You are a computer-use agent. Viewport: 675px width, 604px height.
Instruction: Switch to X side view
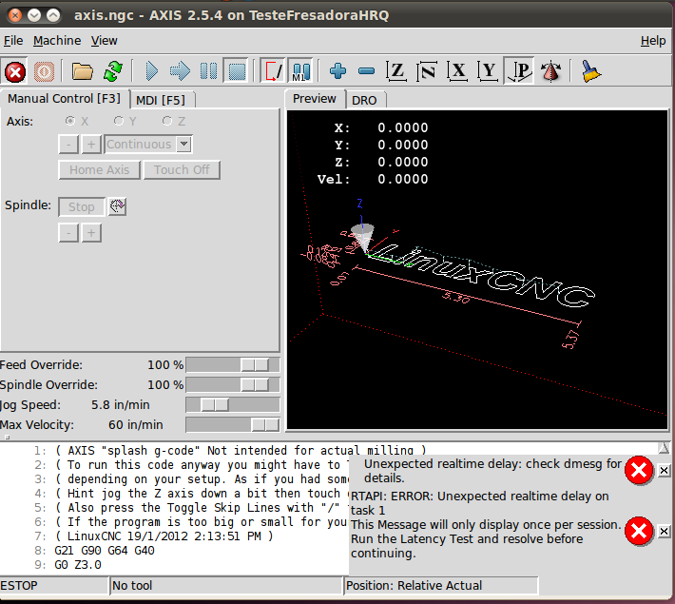[457, 71]
